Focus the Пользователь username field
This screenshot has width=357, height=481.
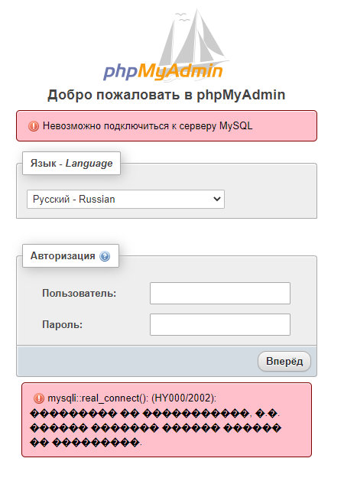tap(220, 293)
